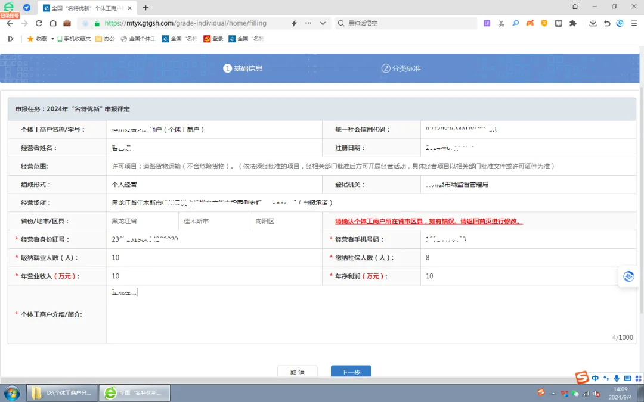Edit the 缴纳社保人数 field
The width and height of the screenshot is (644, 402).
pos(528,258)
